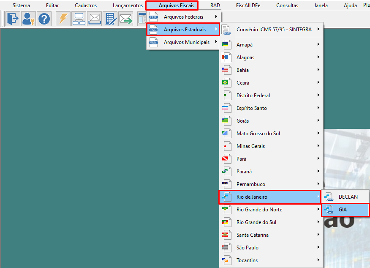
Task: Click the São Paulo flag icon
Action: [x=226, y=248]
